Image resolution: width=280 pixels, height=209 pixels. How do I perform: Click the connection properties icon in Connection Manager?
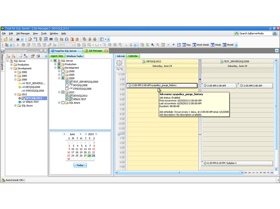[x=32, y=56]
